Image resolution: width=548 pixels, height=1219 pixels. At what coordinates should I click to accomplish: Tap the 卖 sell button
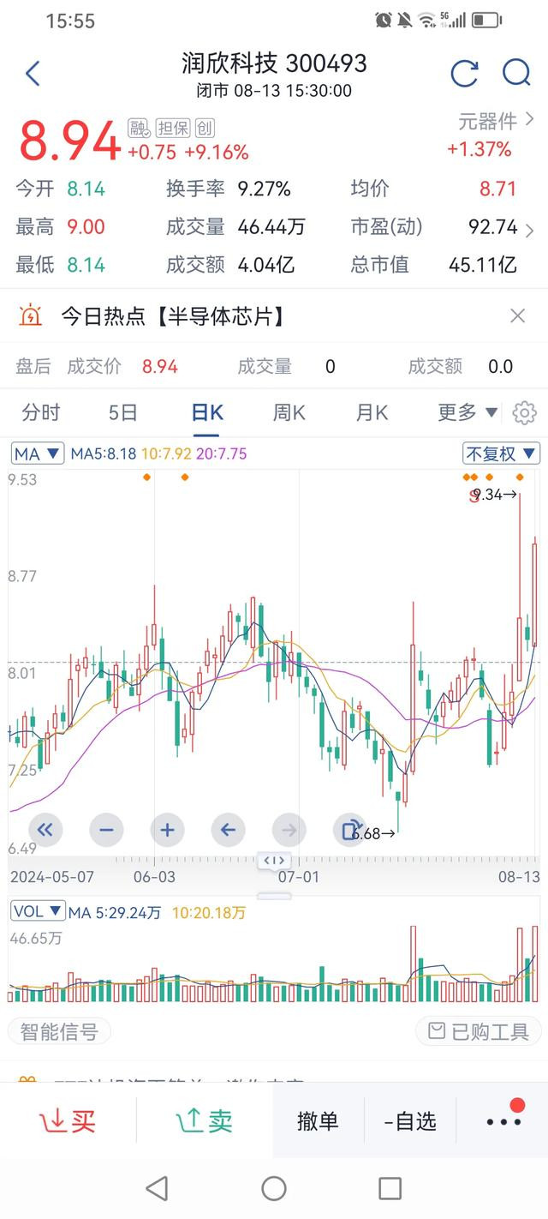click(x=204, y=1120)
